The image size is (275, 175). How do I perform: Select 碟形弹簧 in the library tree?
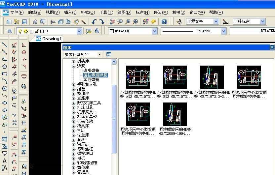click(x=91, y=71)
